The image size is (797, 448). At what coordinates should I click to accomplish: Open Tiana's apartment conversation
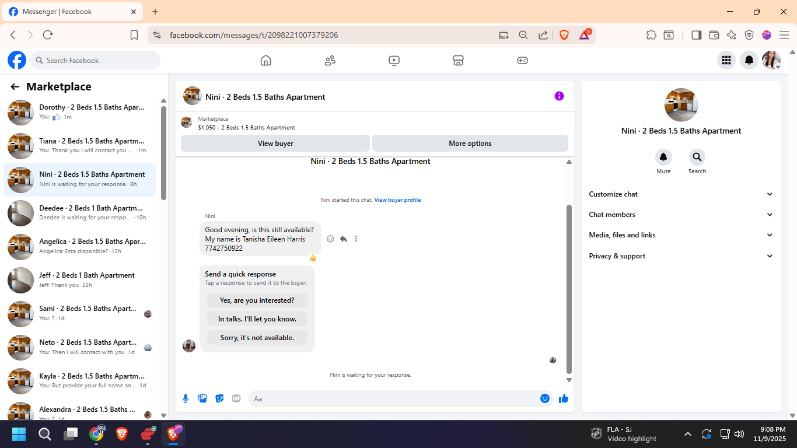pyautogui.click(x=80, y=146)
